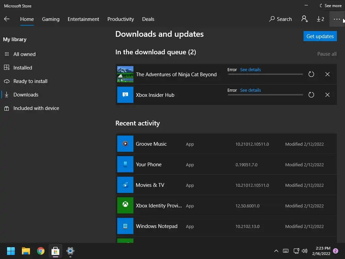Select the Productivity tab
Image resolution: width=345 pixels, height=259 pixels.
121,19
